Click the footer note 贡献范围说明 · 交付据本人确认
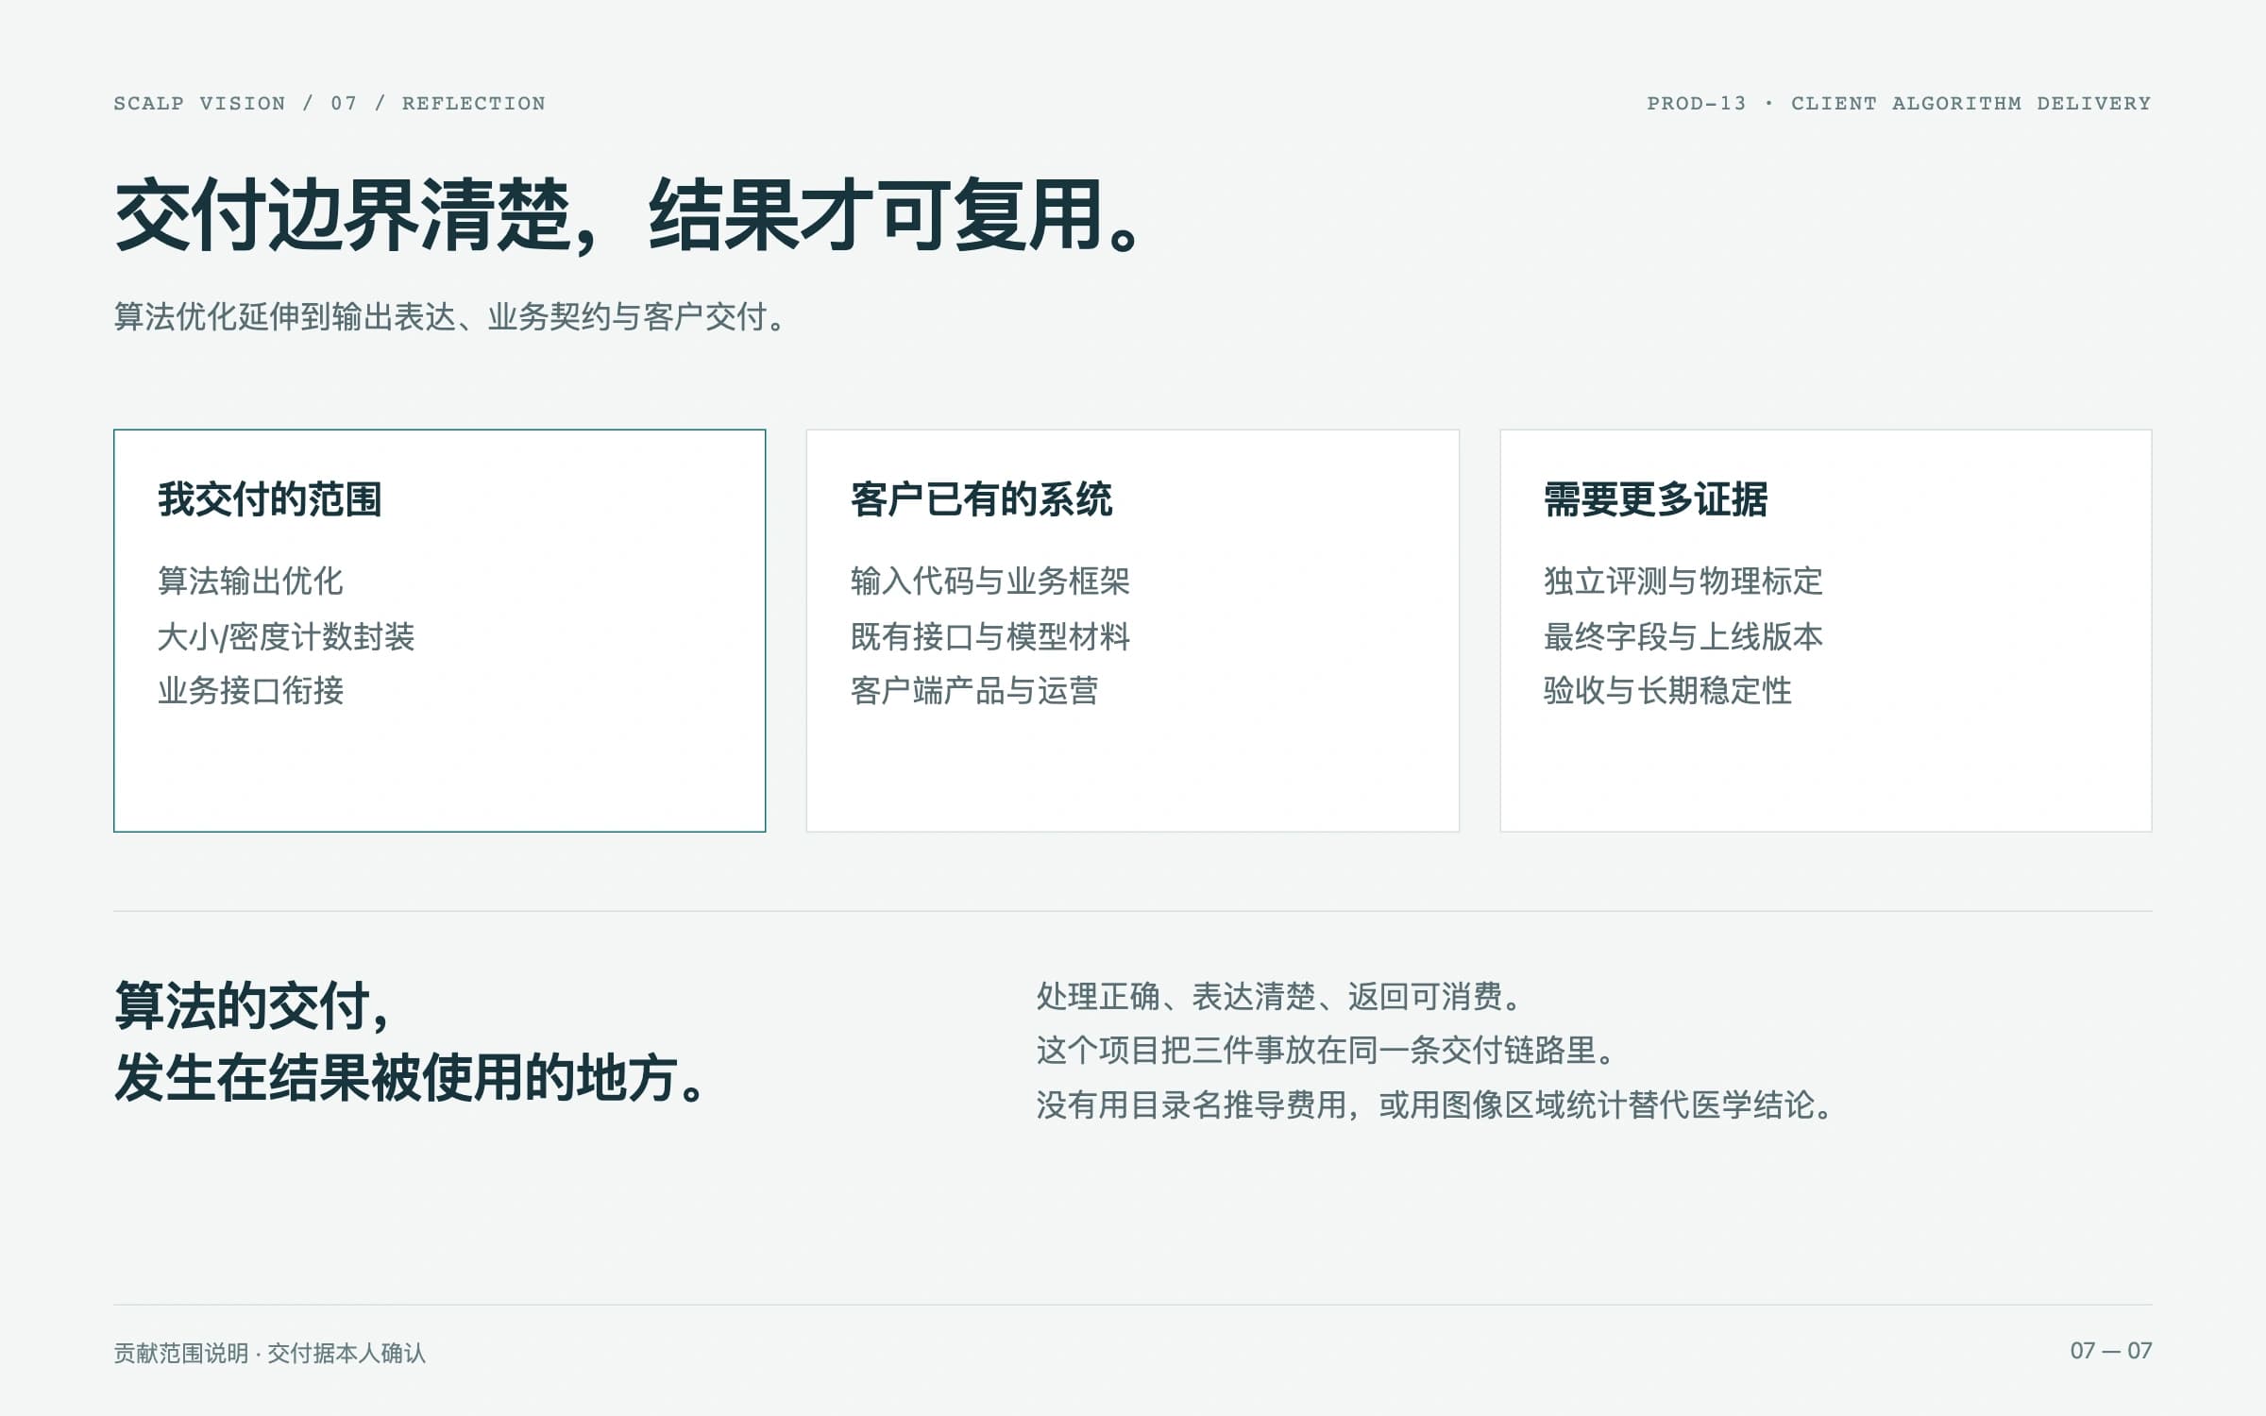 coord(270,1353)
